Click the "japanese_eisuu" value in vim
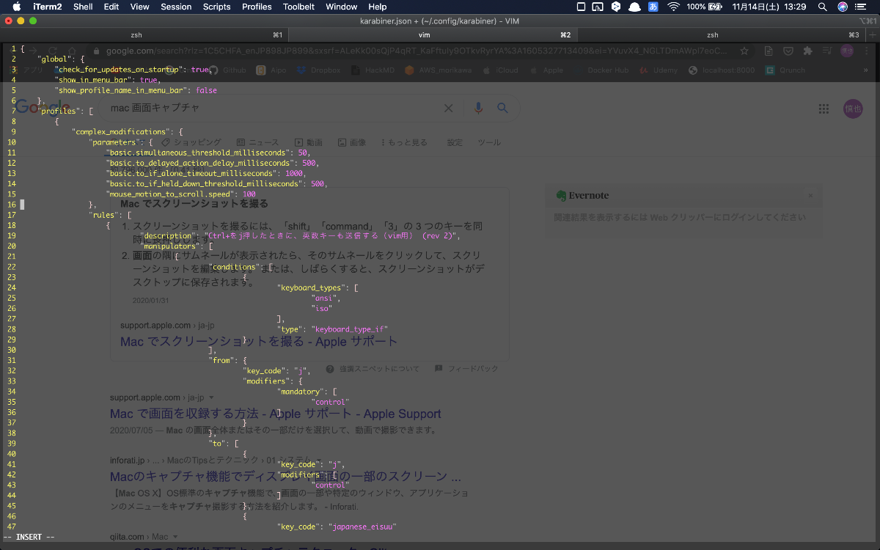 coord(362,527)
